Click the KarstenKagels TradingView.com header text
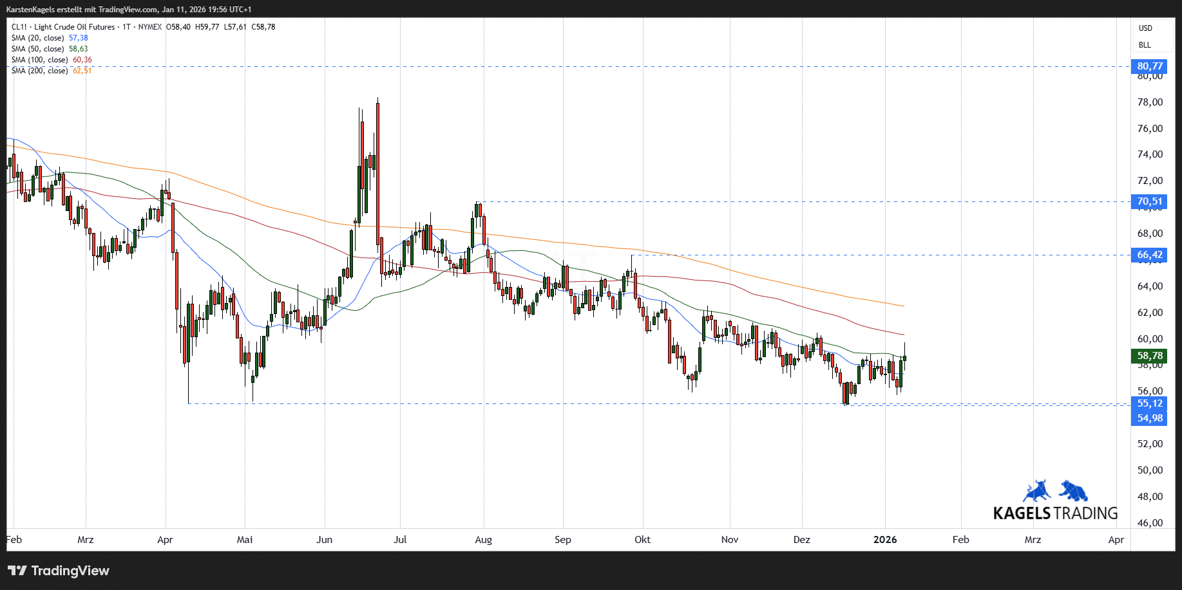 [x=129, y=10]
